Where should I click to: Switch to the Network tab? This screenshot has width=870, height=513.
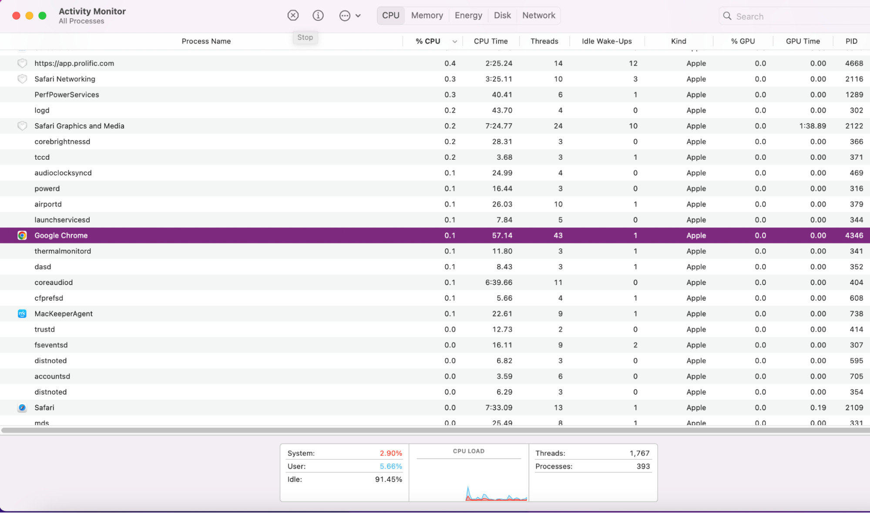tap(539, 15)
